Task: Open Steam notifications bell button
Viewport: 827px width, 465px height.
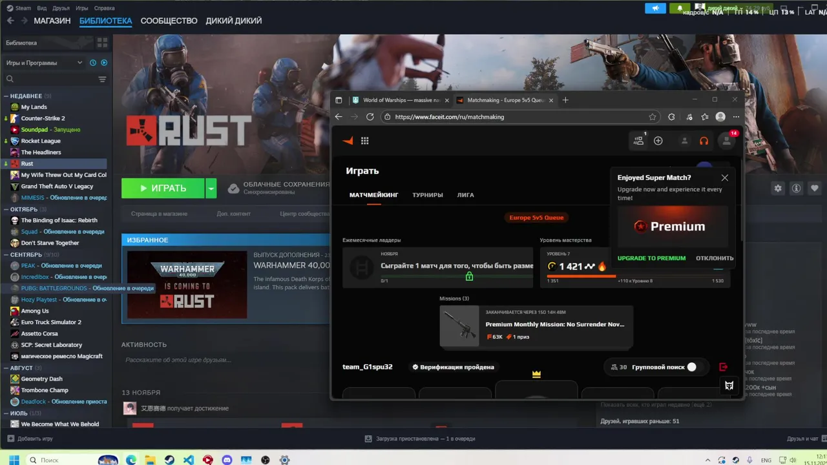Action: coord(680,8)
